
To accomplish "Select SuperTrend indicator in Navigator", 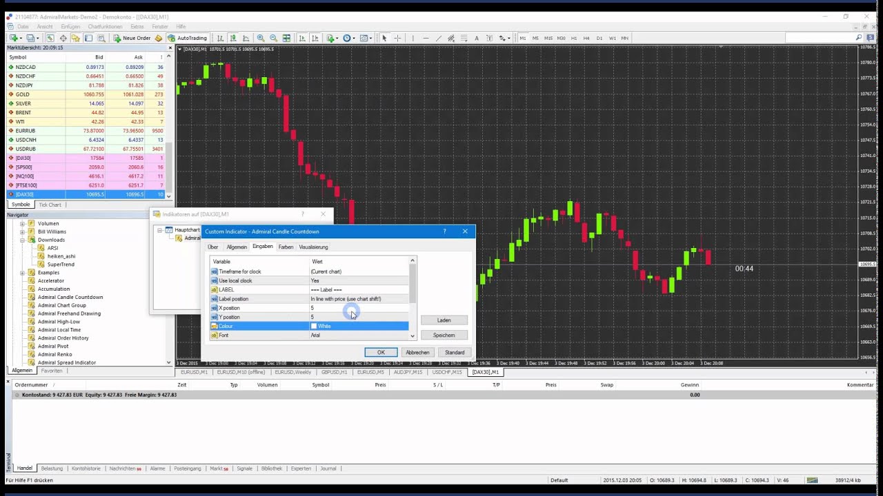I will coord(61,265).
